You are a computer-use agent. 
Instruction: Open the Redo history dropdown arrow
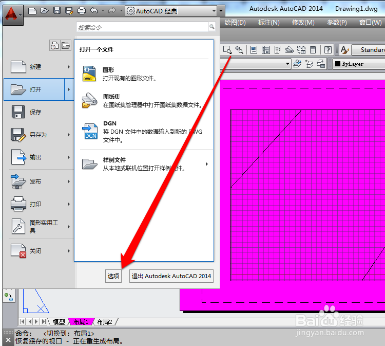pyautogui.click(x=121, y=11)
